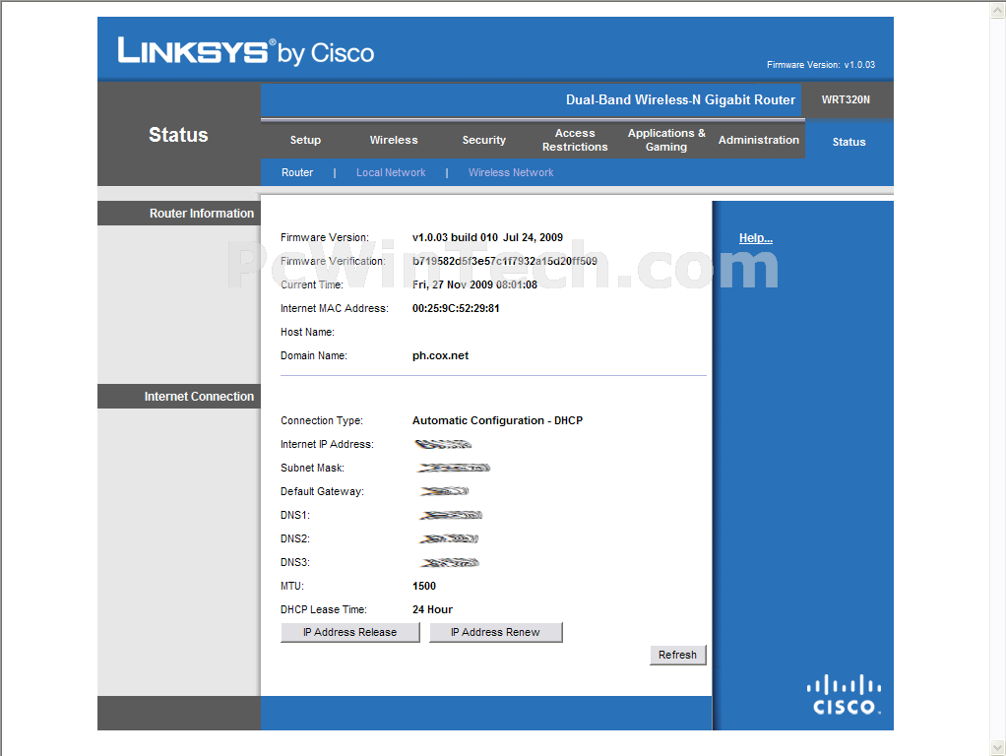
Task: Refresh the router status page
Action: click(677, 655)
